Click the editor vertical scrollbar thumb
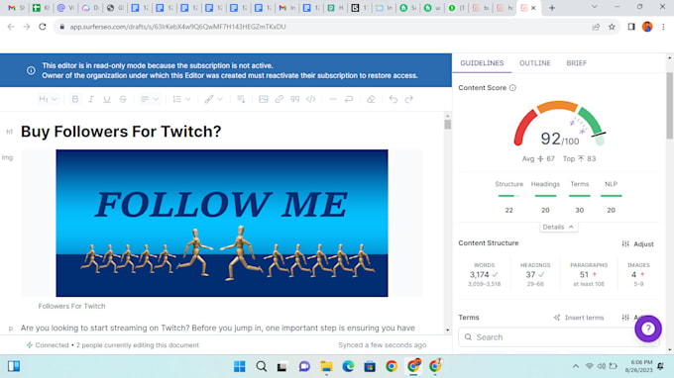This screenshot has height=378, width=674. coord(448,125)
